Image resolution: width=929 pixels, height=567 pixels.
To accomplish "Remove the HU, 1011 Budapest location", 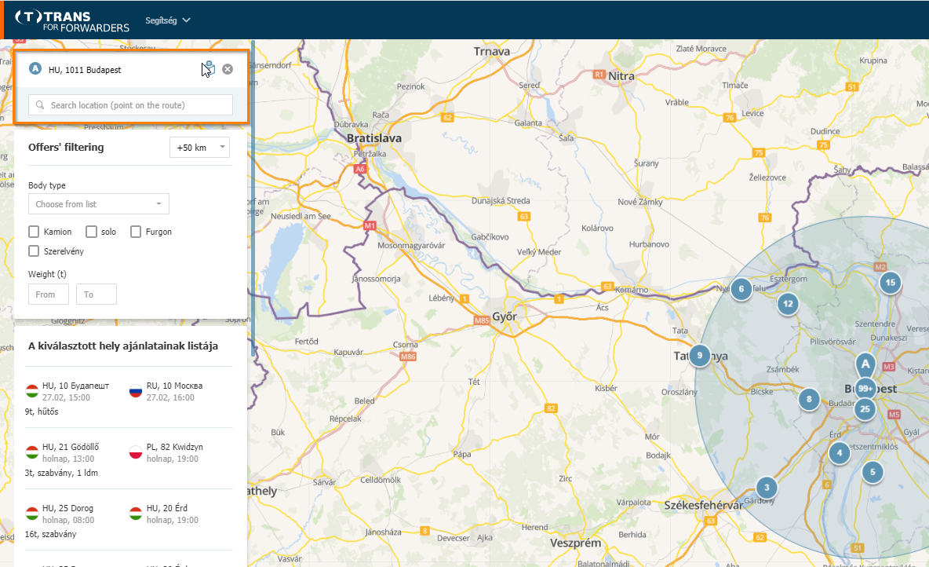I will 228,69.
